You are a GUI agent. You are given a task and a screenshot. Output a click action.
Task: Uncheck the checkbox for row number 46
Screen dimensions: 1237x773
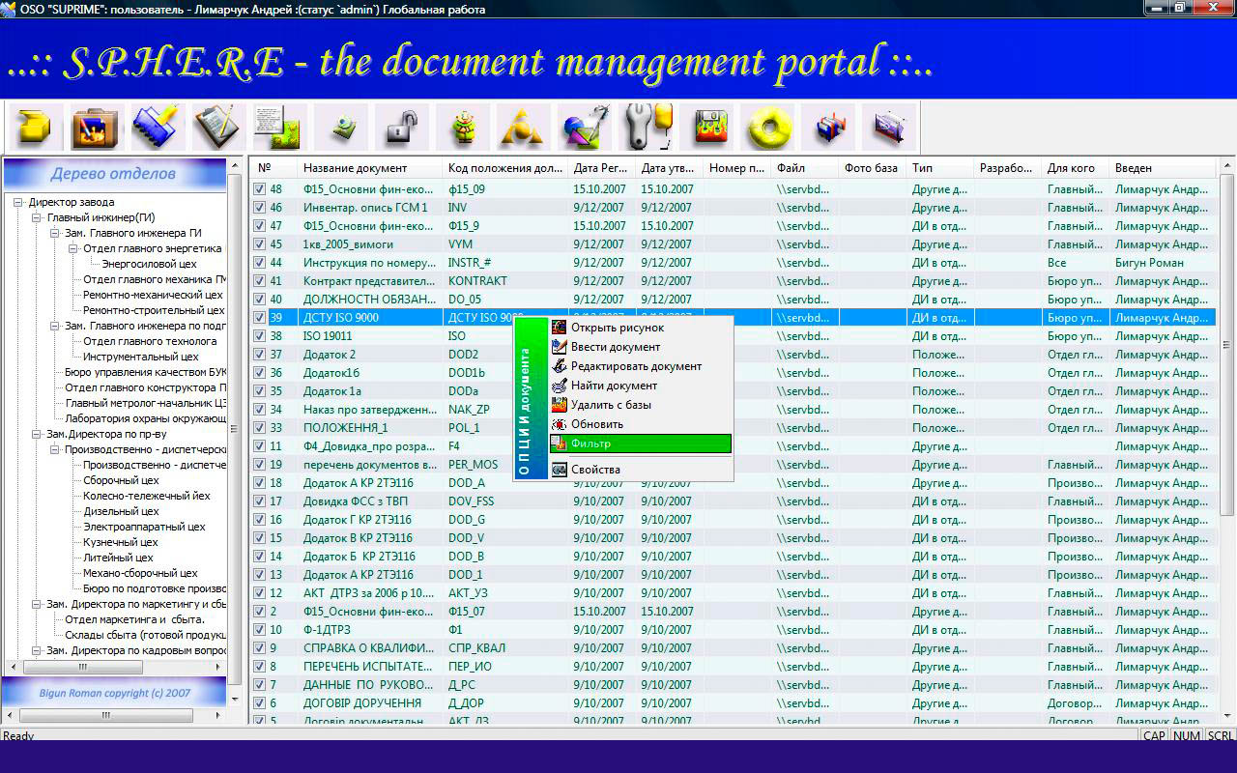pos(259,208)
